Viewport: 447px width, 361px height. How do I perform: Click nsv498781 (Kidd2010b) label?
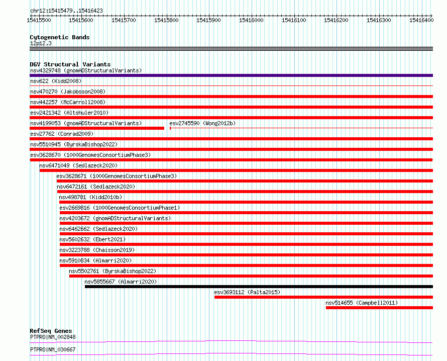coord(90,197)
